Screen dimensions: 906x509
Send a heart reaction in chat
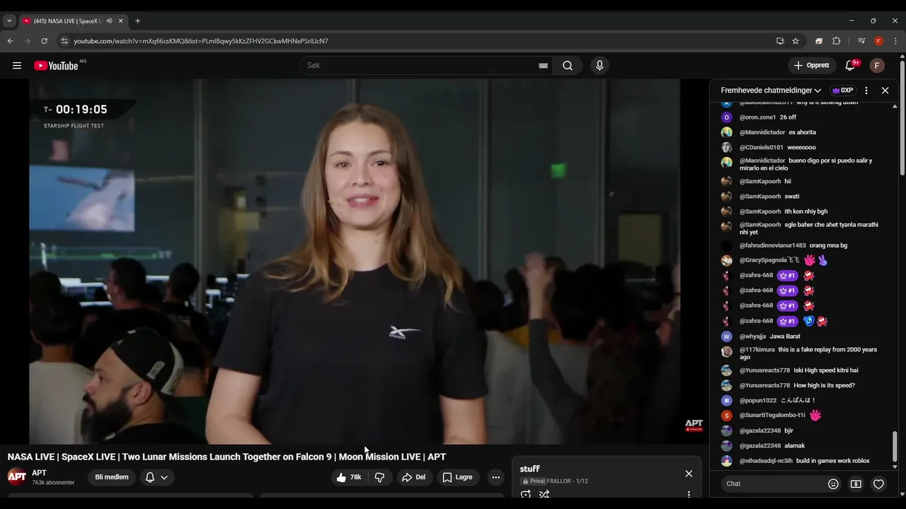point(878,484)
